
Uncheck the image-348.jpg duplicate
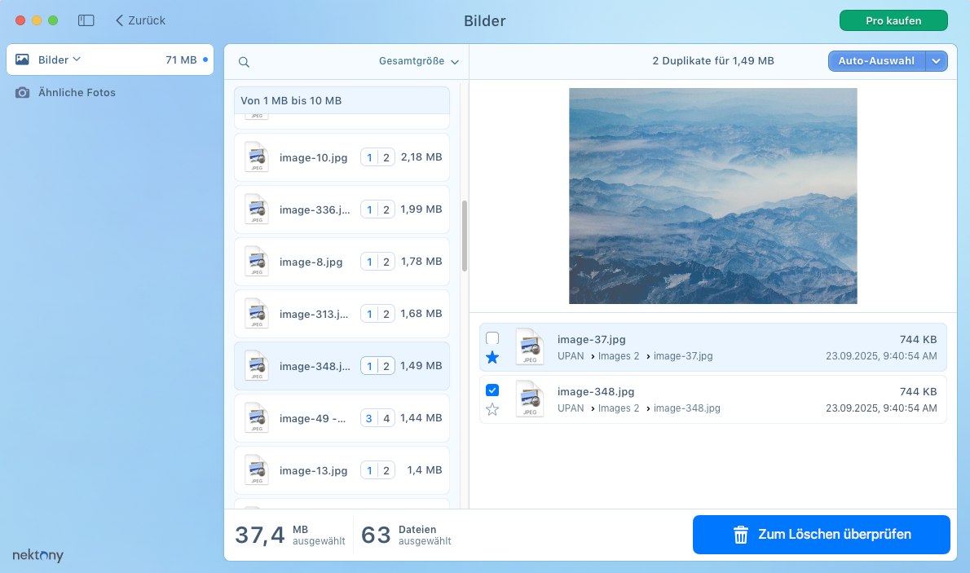point(492,390)
